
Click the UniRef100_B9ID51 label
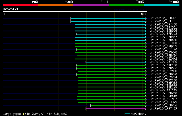(163, 28)
